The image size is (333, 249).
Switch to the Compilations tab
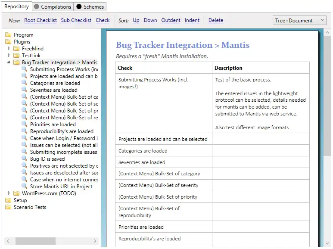(53, 7)
